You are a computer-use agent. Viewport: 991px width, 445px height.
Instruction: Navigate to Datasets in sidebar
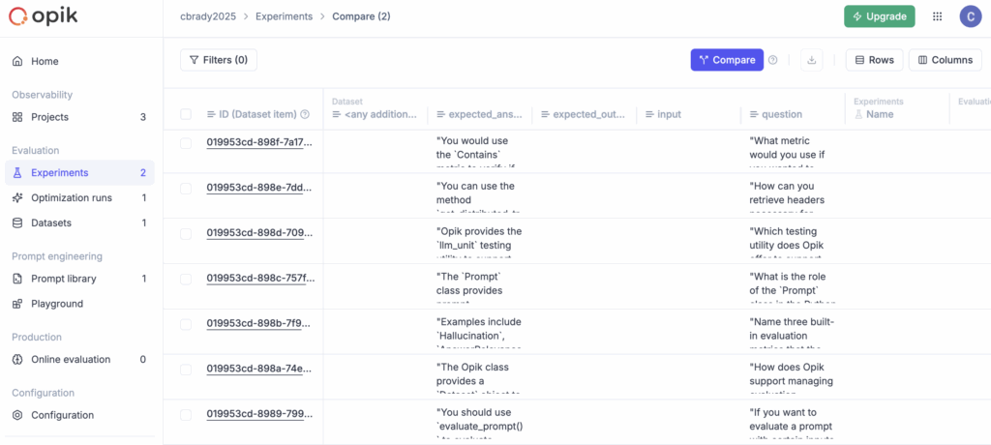click(x=56, y=222)
